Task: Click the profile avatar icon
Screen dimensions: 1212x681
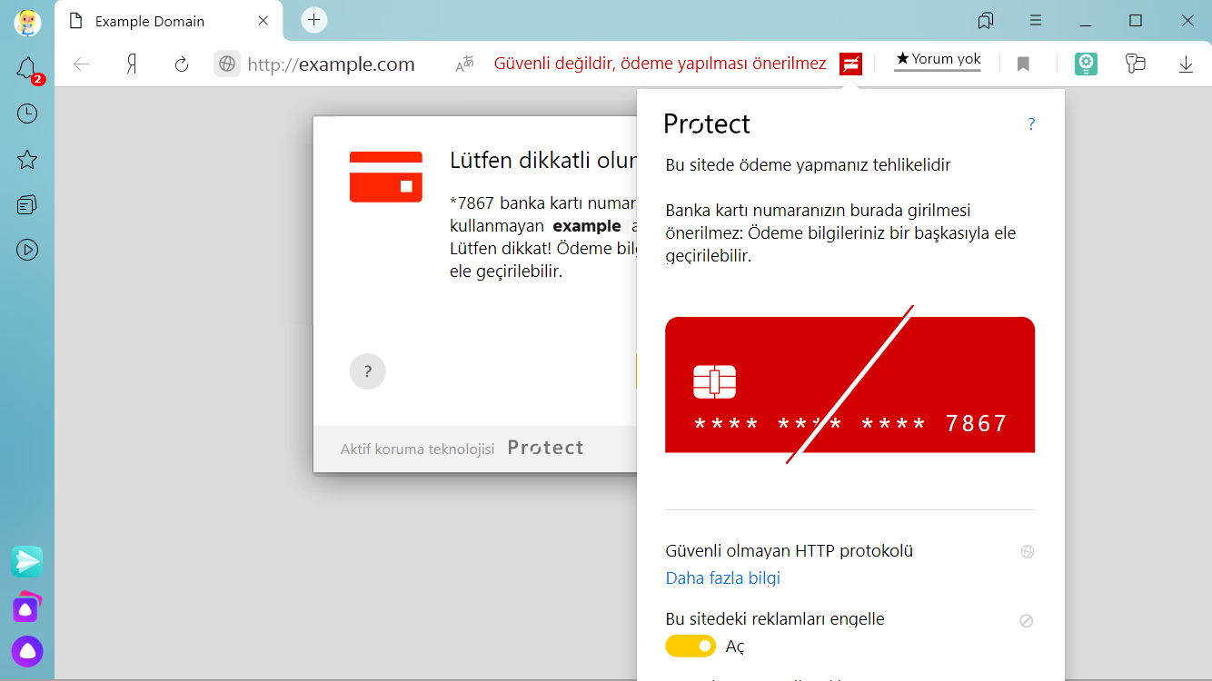Action: 27,22
